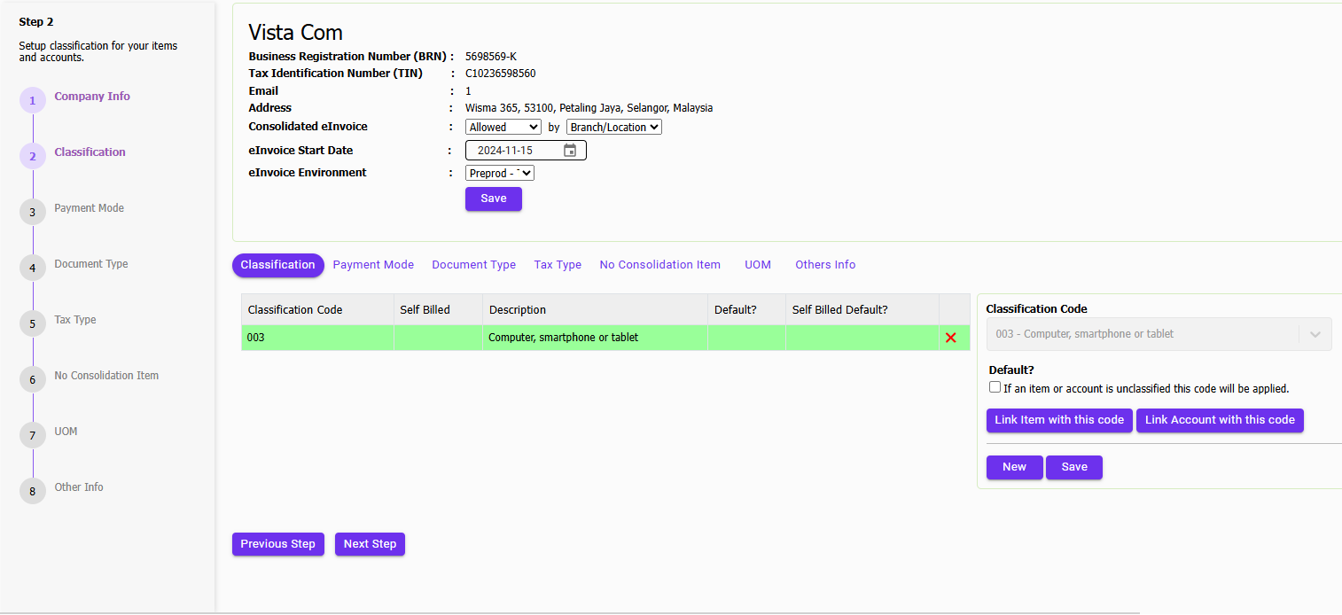Delete classification 003 using the red X
The width and height of the screenshot is (1342, 615).
(x=951, y=338)
